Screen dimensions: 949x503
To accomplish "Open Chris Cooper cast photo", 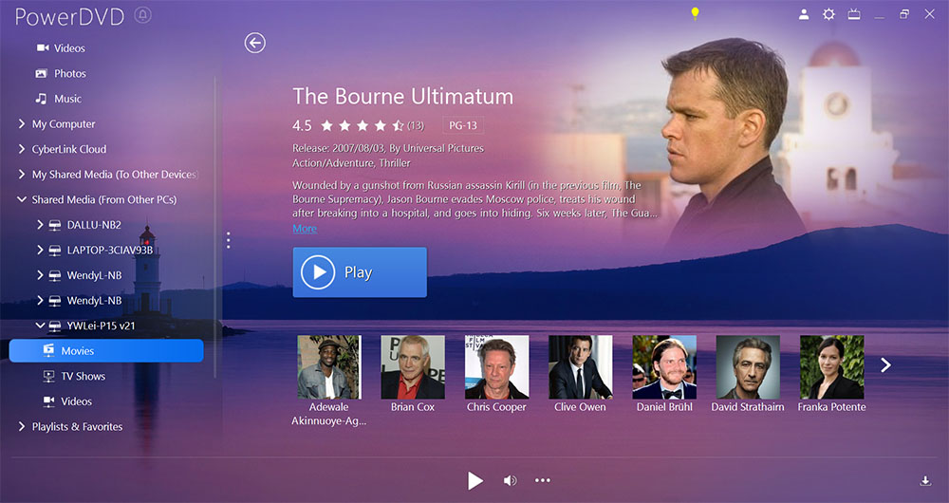I will point(497,366).
